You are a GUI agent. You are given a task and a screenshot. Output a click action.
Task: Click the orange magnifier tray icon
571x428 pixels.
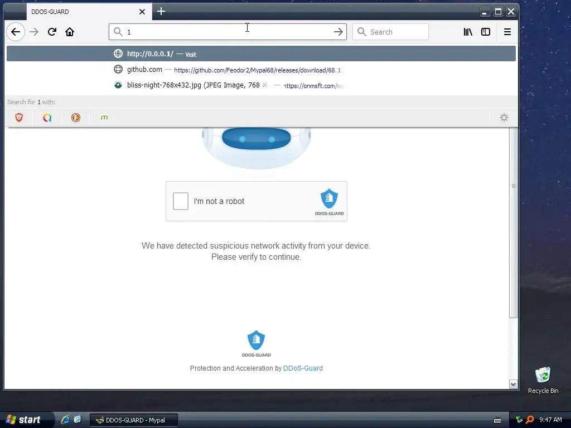530,420
